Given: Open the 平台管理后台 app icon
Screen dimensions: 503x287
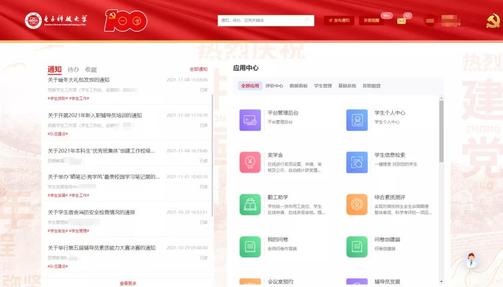Looking at the screenshot, I should tap(250, 120).
